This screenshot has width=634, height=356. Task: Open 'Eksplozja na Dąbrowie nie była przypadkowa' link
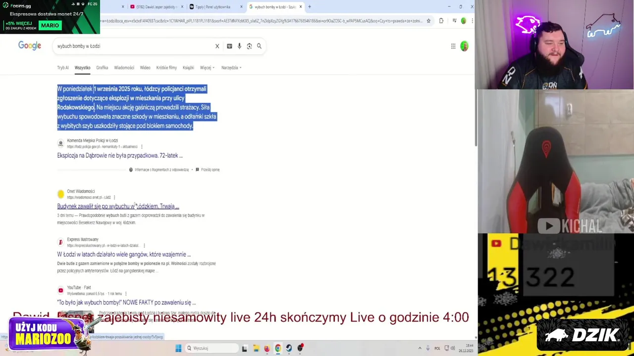point(120,156)
